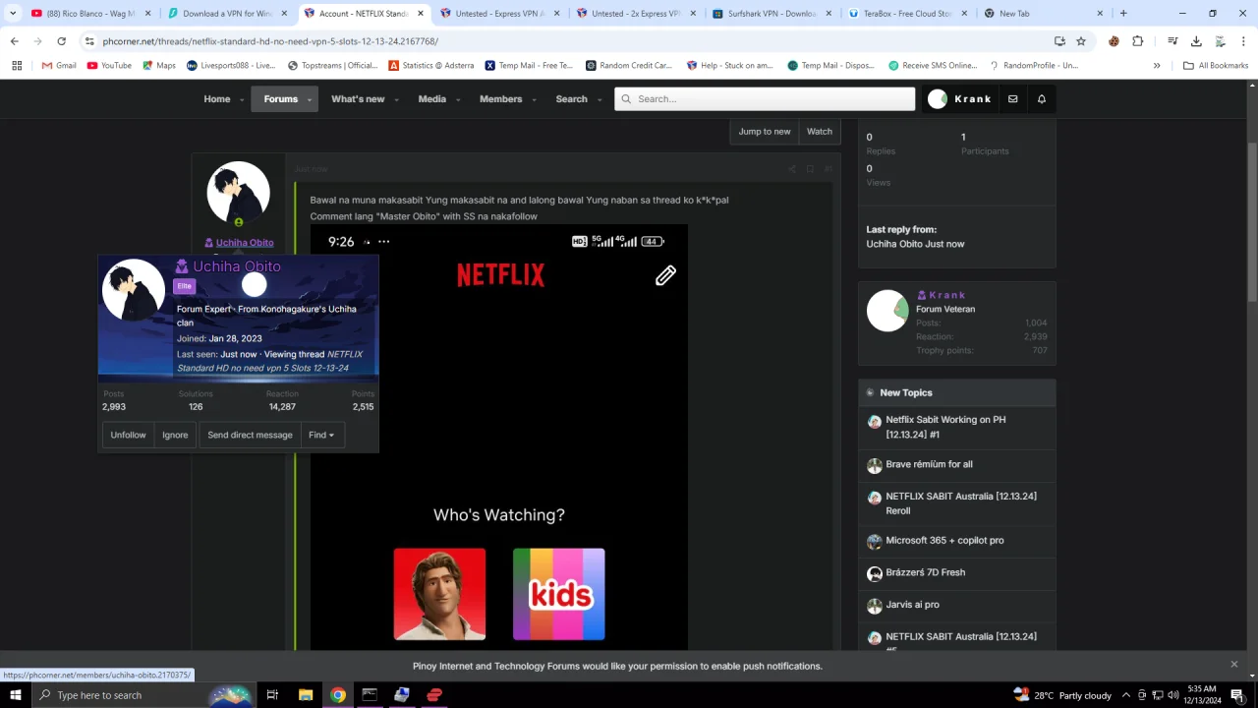1258x708 pixels.
Task: Unfollow Uchiha Obito
Action: pos(128,435)
